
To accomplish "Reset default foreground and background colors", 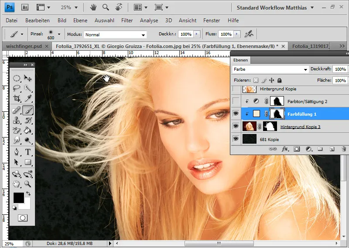I will tap(14, 208).
